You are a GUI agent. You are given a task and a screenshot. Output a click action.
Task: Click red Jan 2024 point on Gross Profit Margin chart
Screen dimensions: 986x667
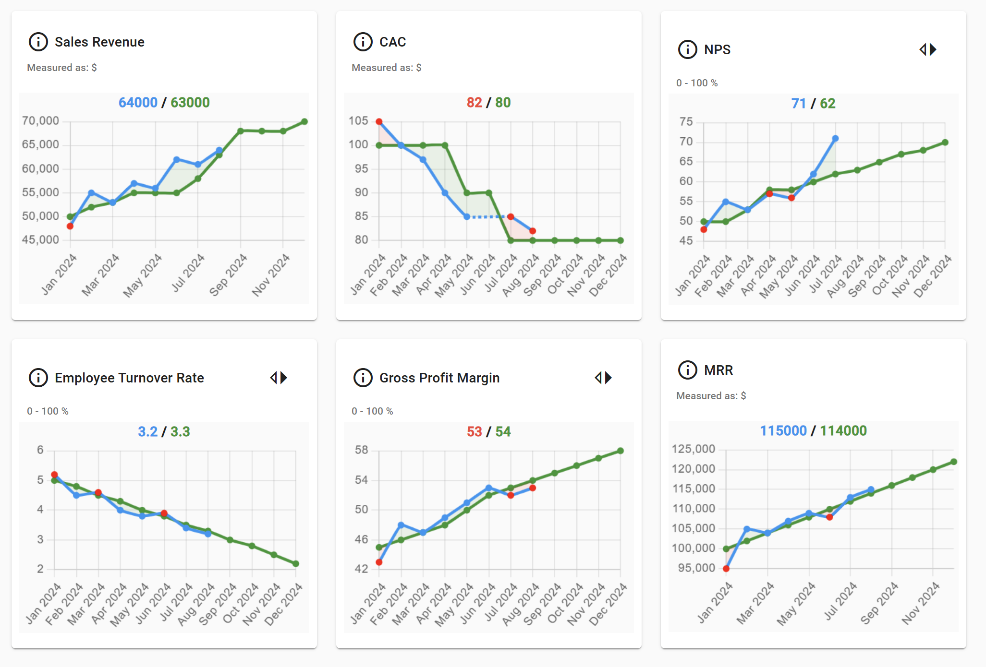point(379,562)
